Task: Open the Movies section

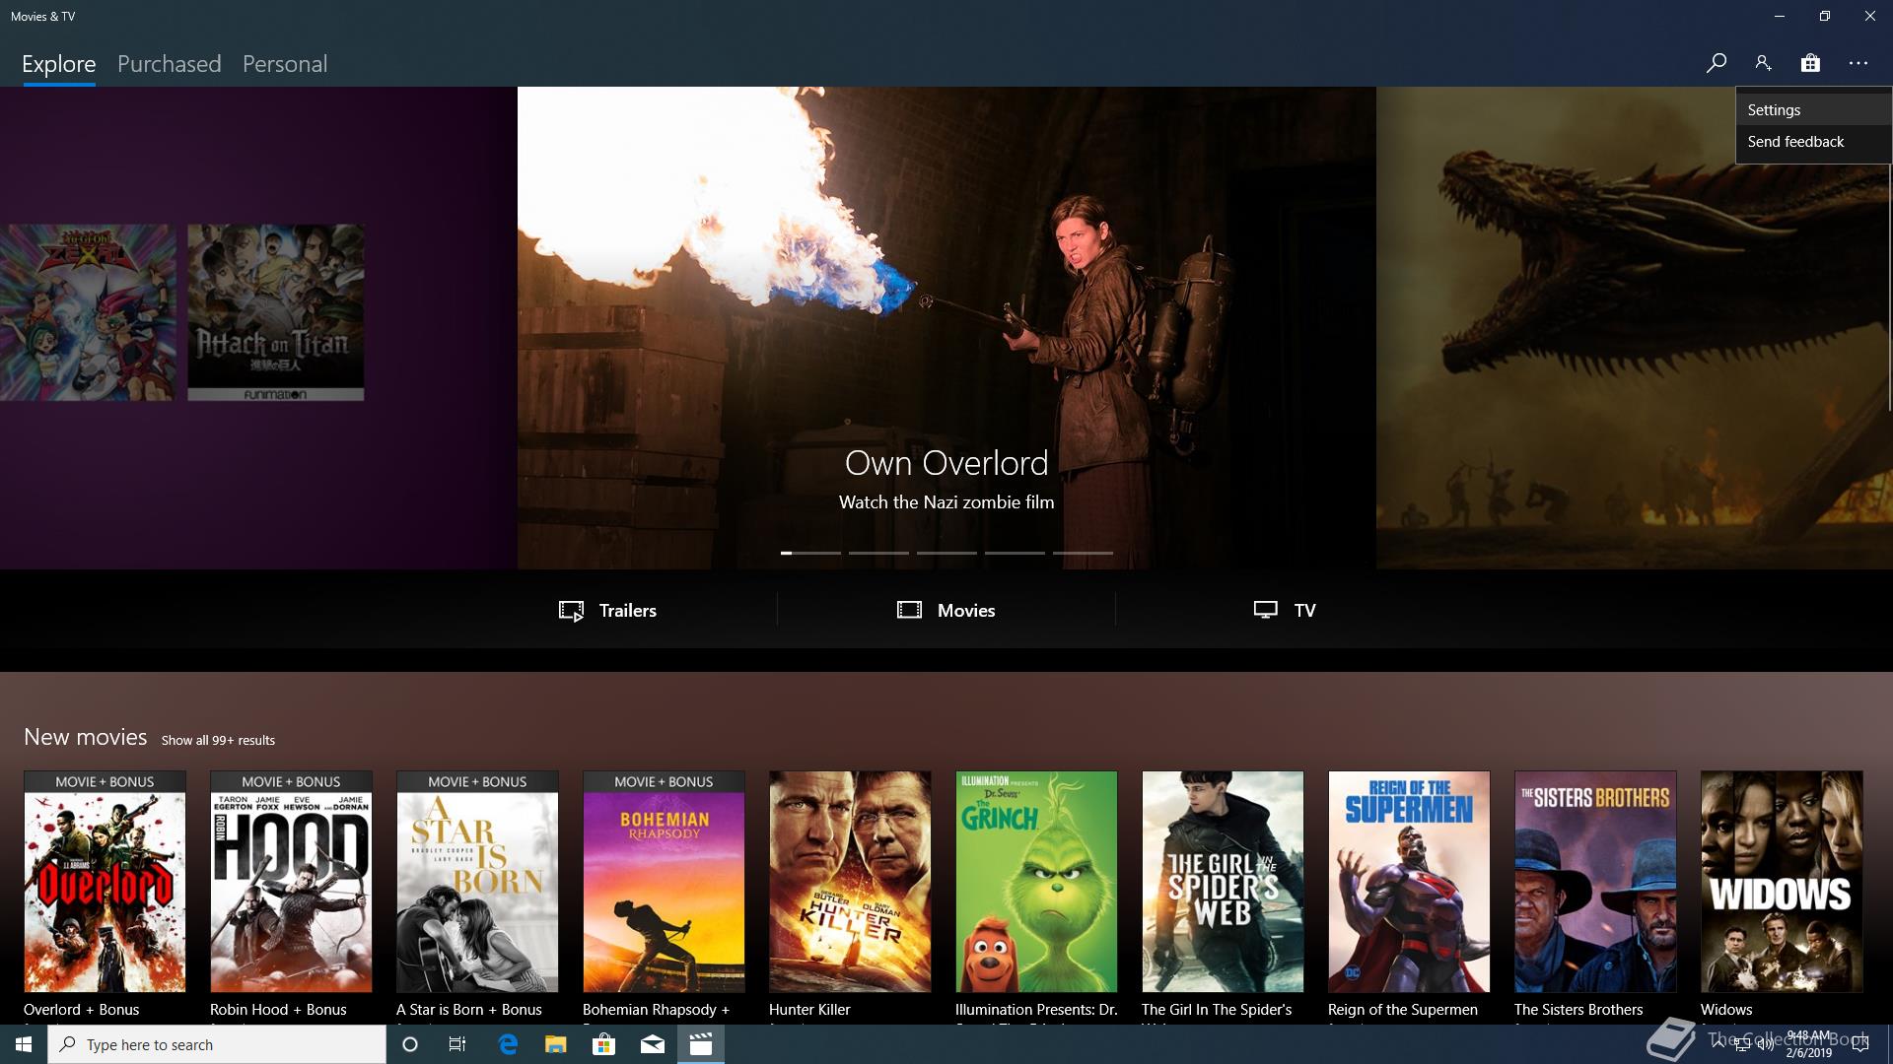Action: click(946, 611)
